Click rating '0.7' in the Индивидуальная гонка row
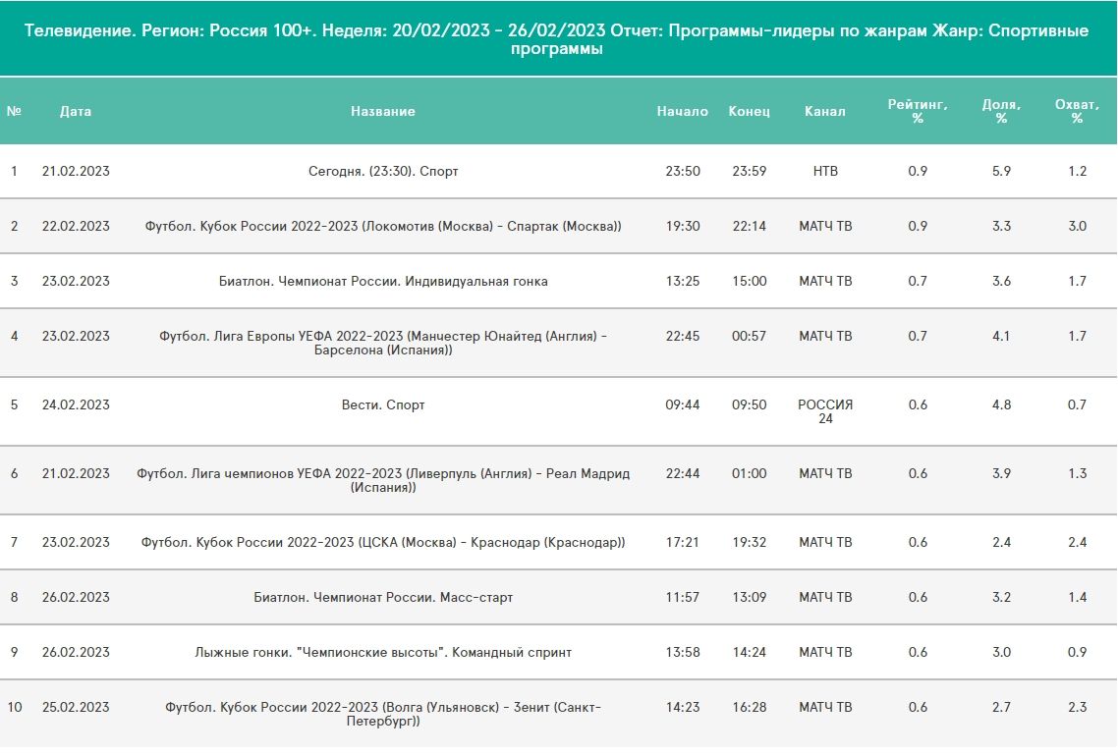 pyautogui.click(x=918, y=281)
